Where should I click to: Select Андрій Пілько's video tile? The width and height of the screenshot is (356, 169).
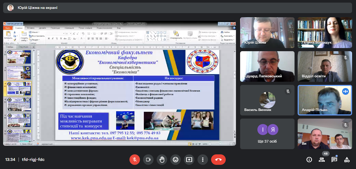tap(325, 100)
